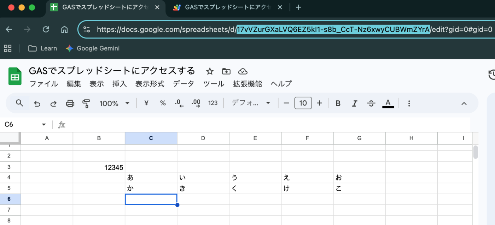Image resolution: width=495 pixels, height=225 pixels.
Task: Click the redo arrow icon
Action: [53, 103]
